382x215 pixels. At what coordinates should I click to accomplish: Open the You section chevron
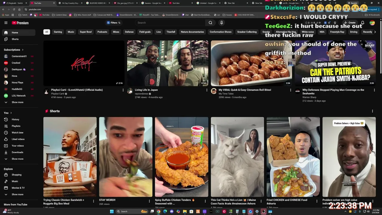click(11, 113)
